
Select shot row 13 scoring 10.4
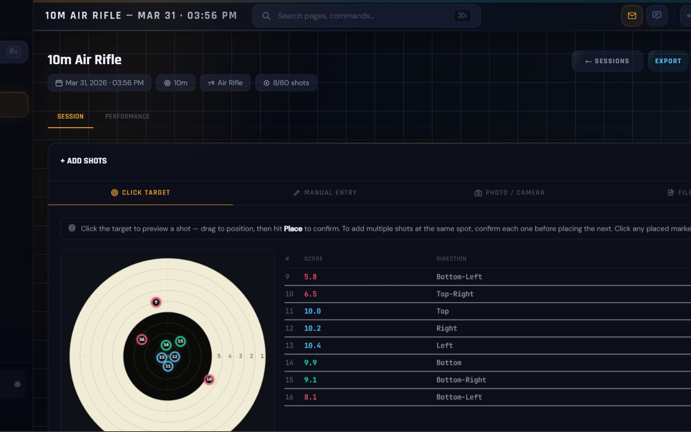(x=488, y=346)
